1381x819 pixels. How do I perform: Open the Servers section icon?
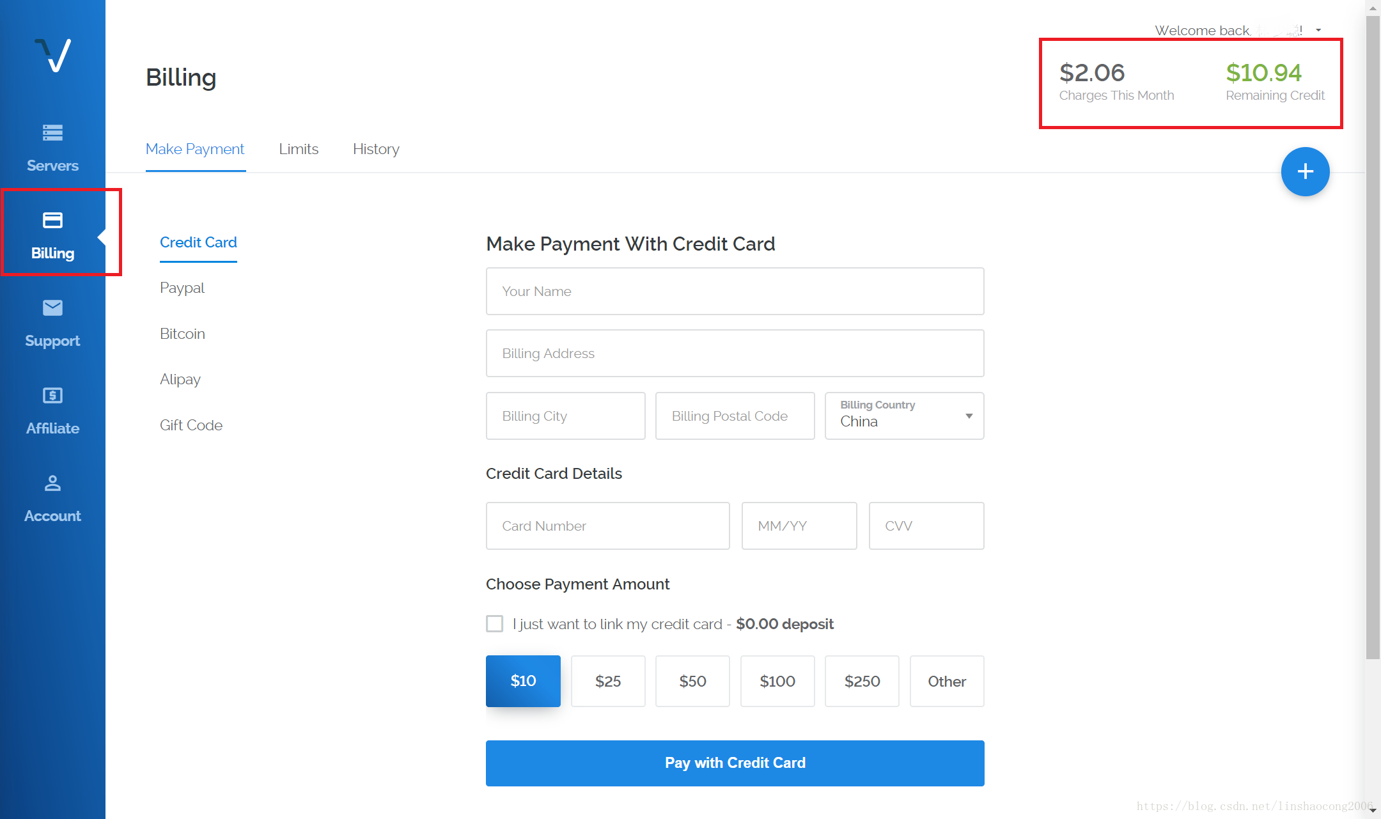point(52,133)
